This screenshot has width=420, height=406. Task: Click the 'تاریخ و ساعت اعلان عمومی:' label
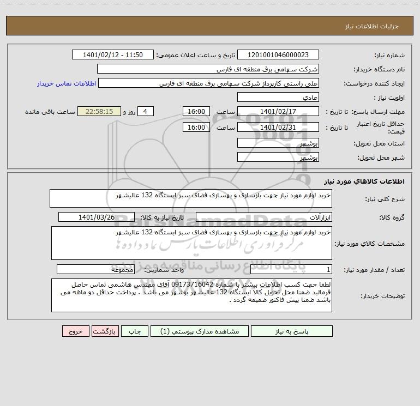(196, 56)
